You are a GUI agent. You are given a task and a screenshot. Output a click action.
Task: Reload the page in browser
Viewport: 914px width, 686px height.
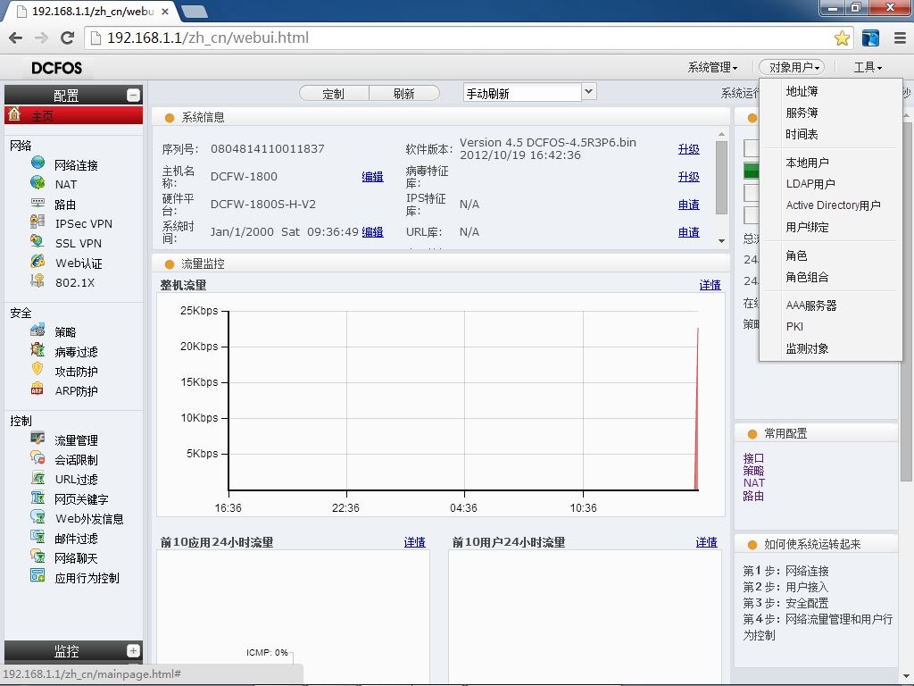click(x=68, y=38)
